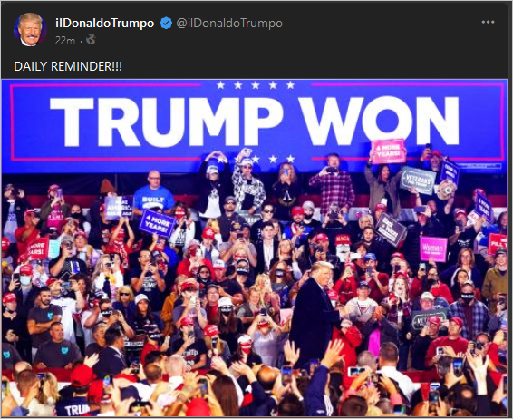Viewport: 513px width, 419px height.
Task: Click the @ilDonaldoTrumpo handle
Action: tap(229, 24)
